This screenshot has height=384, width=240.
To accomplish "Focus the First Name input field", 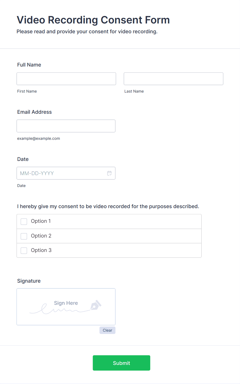I will 66,79.
